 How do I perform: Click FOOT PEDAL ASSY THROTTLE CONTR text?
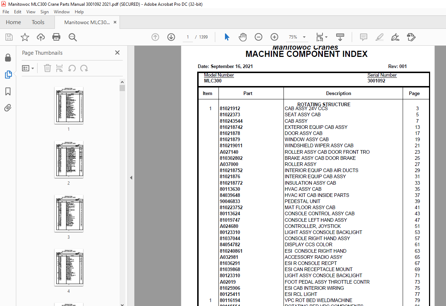click(x=327, y=282)
